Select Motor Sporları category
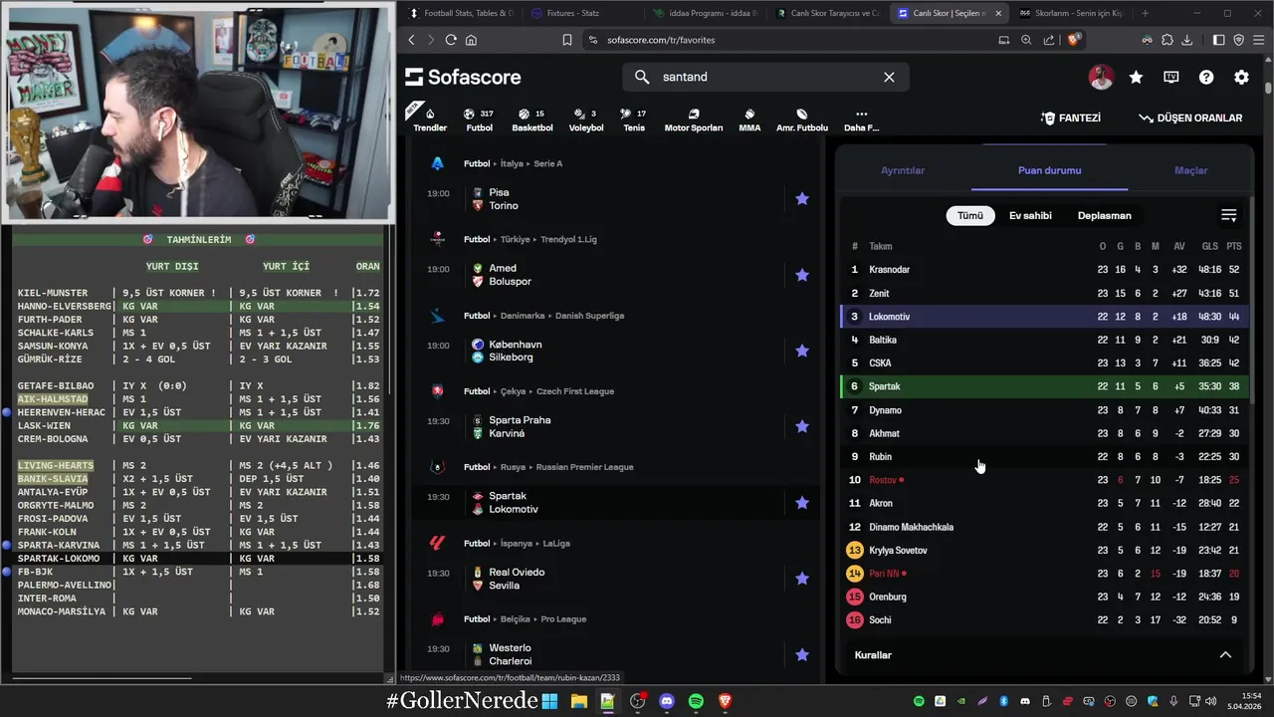Screen dimensions: 1274x717 click(694, 119)
